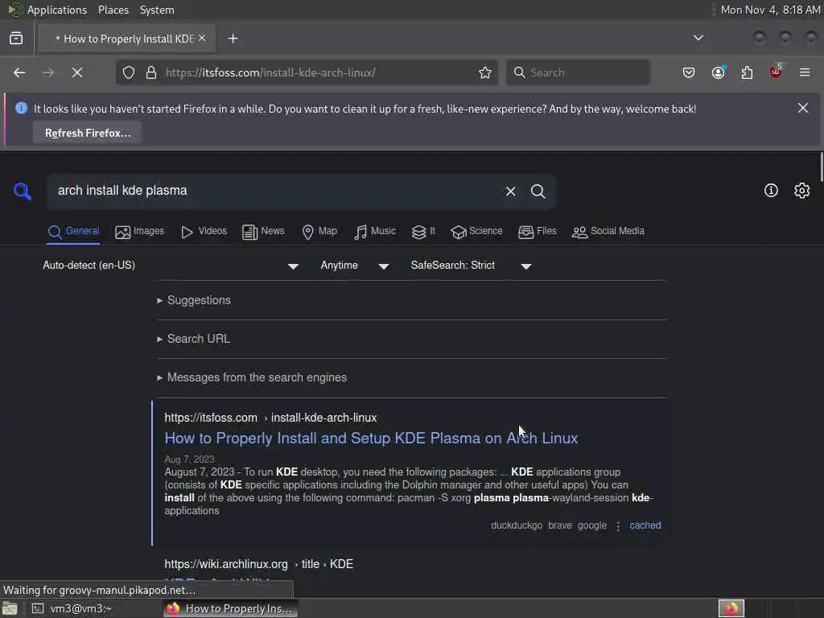Viewport: 824px width, 618px height.
Task: Click the clock Mon Nov 4, 8:18 AM
Action: click(x=770, y=10)
